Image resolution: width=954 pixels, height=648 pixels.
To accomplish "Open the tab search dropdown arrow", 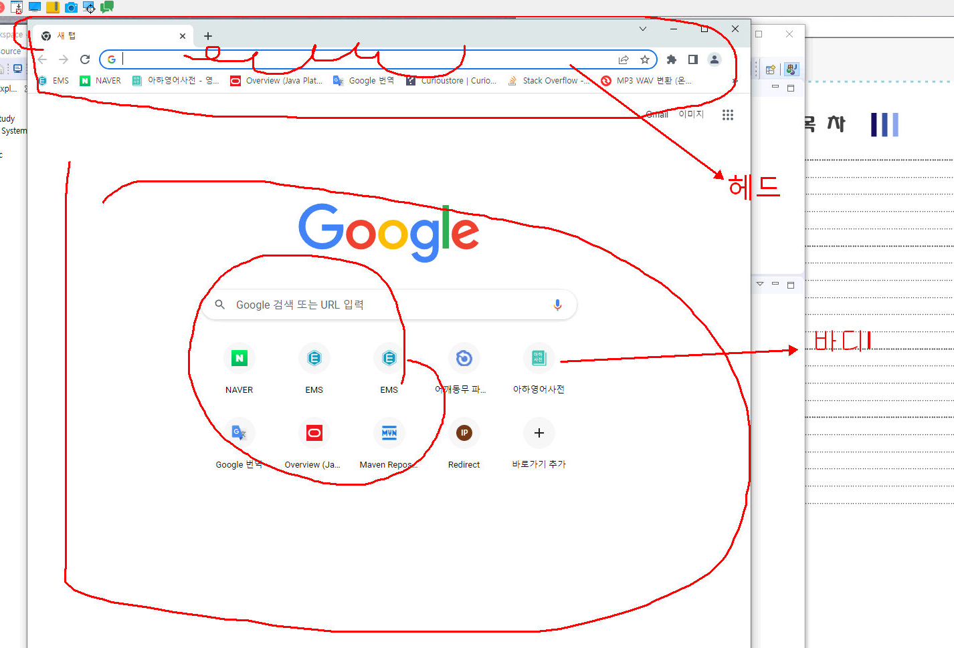I will pyautogui.click(x=643, y=29).
